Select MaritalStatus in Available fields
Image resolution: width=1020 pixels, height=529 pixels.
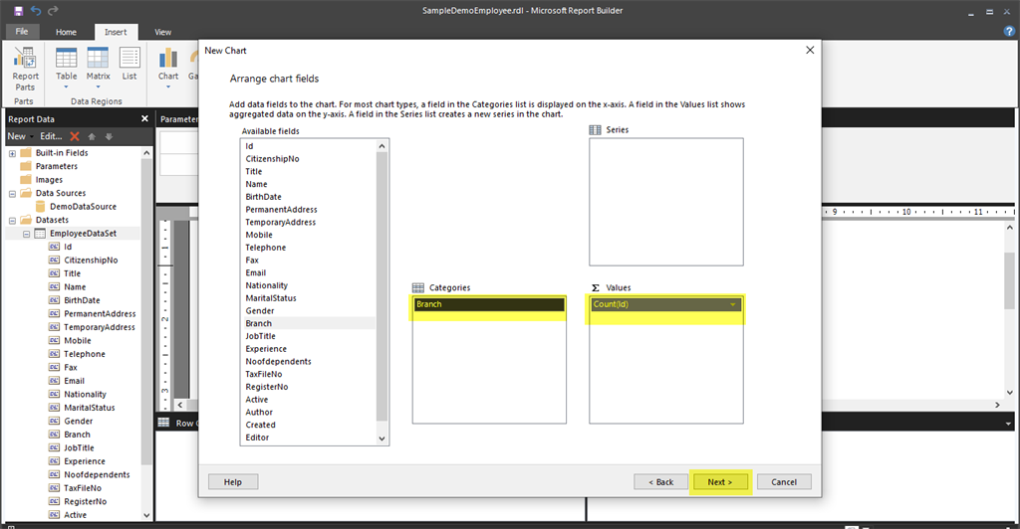point(271,298)
